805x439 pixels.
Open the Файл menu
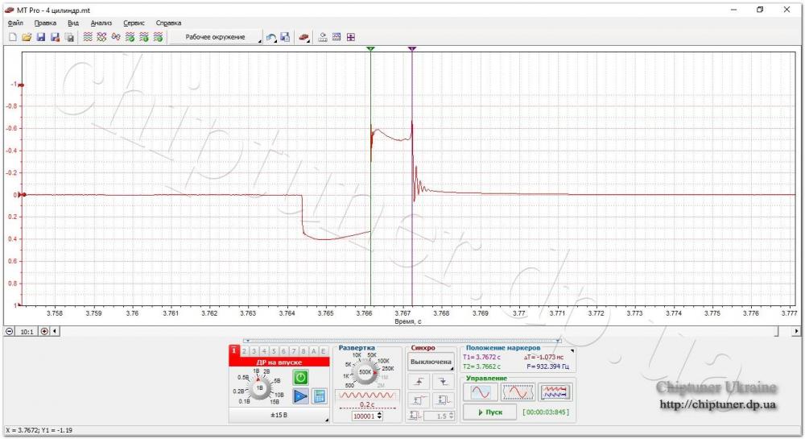click(x=15, y=23)
